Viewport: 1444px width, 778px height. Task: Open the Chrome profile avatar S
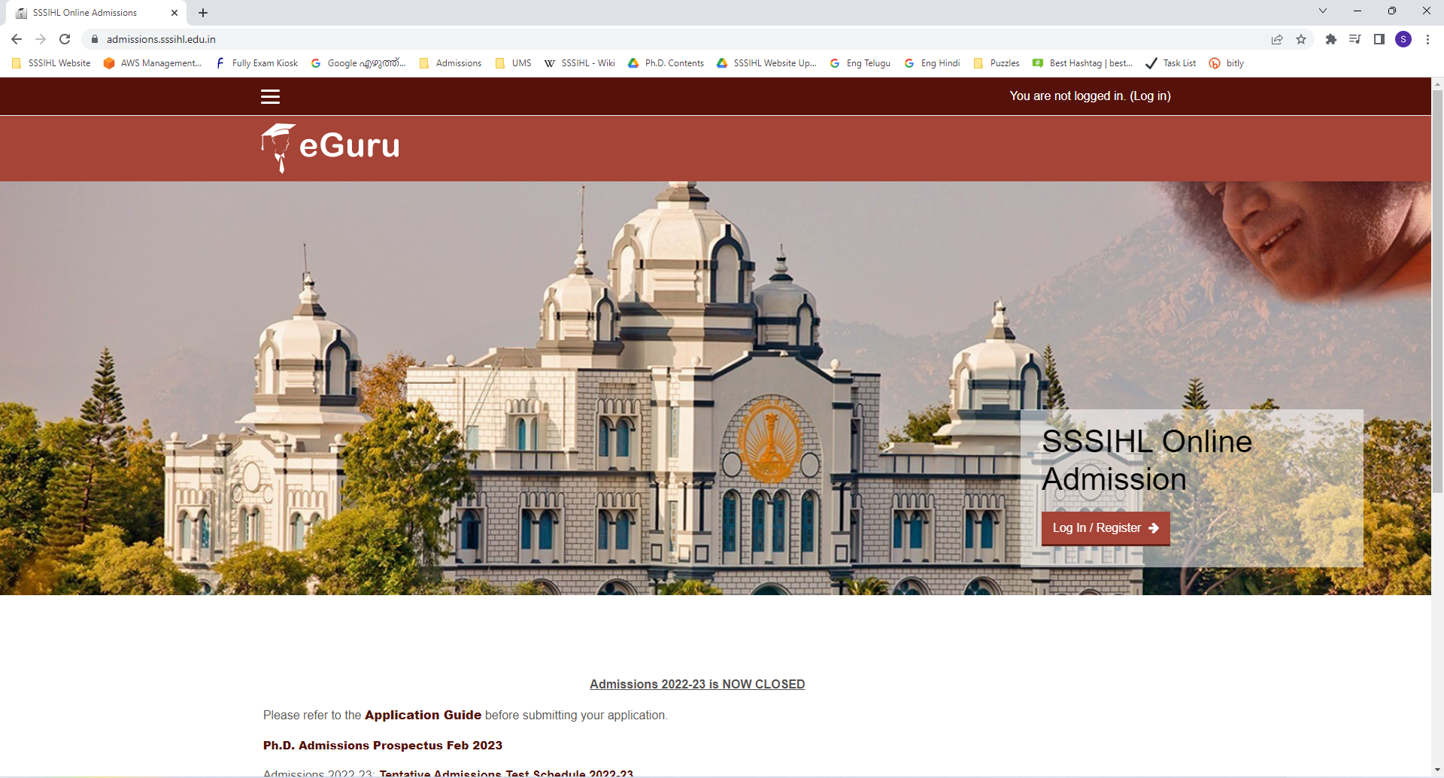[1403, 39]
